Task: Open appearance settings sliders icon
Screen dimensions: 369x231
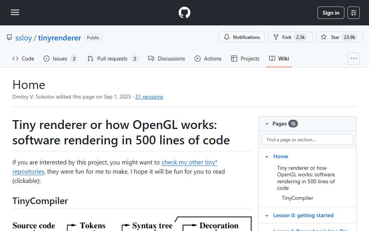Action: click(x=354, y=13)
